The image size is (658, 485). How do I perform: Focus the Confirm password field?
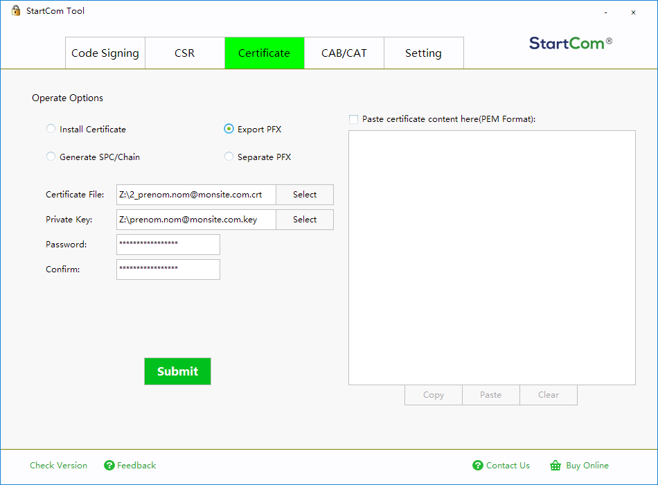tap(168, 269)
